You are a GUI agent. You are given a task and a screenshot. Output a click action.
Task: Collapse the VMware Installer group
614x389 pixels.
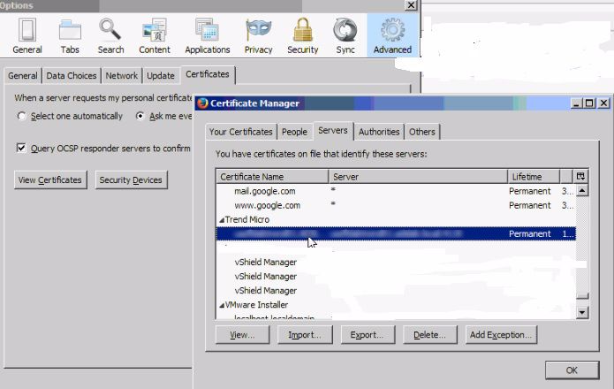221,305
